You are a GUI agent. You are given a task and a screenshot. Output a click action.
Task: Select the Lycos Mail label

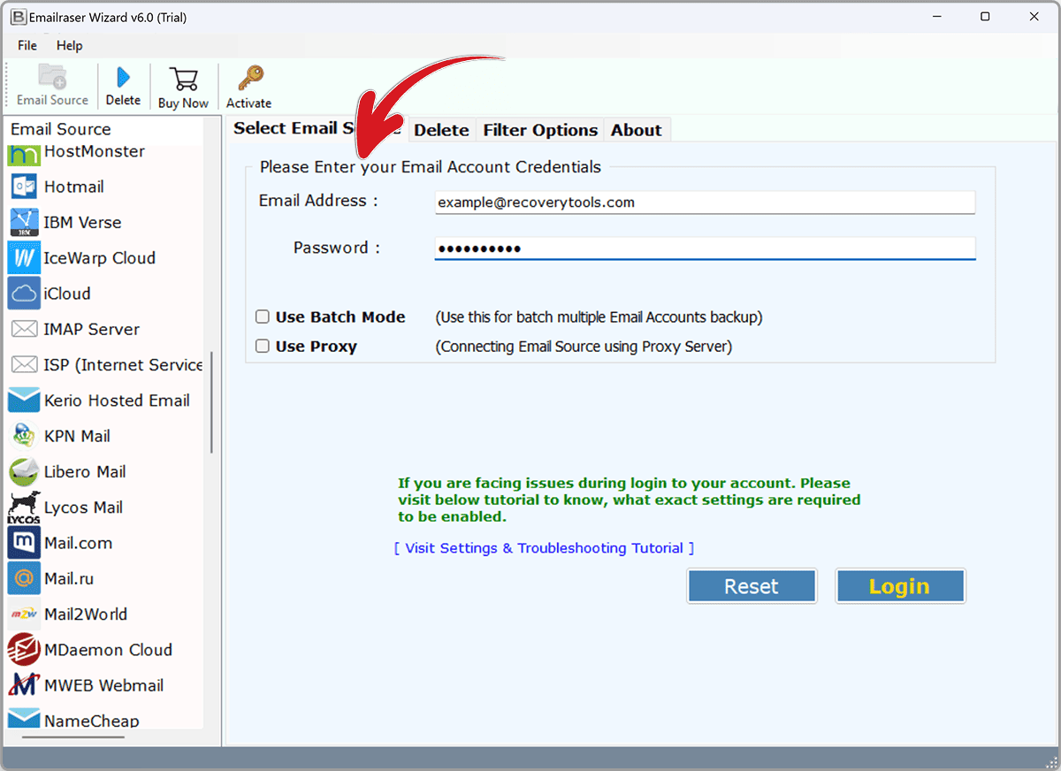coord(83,508)
